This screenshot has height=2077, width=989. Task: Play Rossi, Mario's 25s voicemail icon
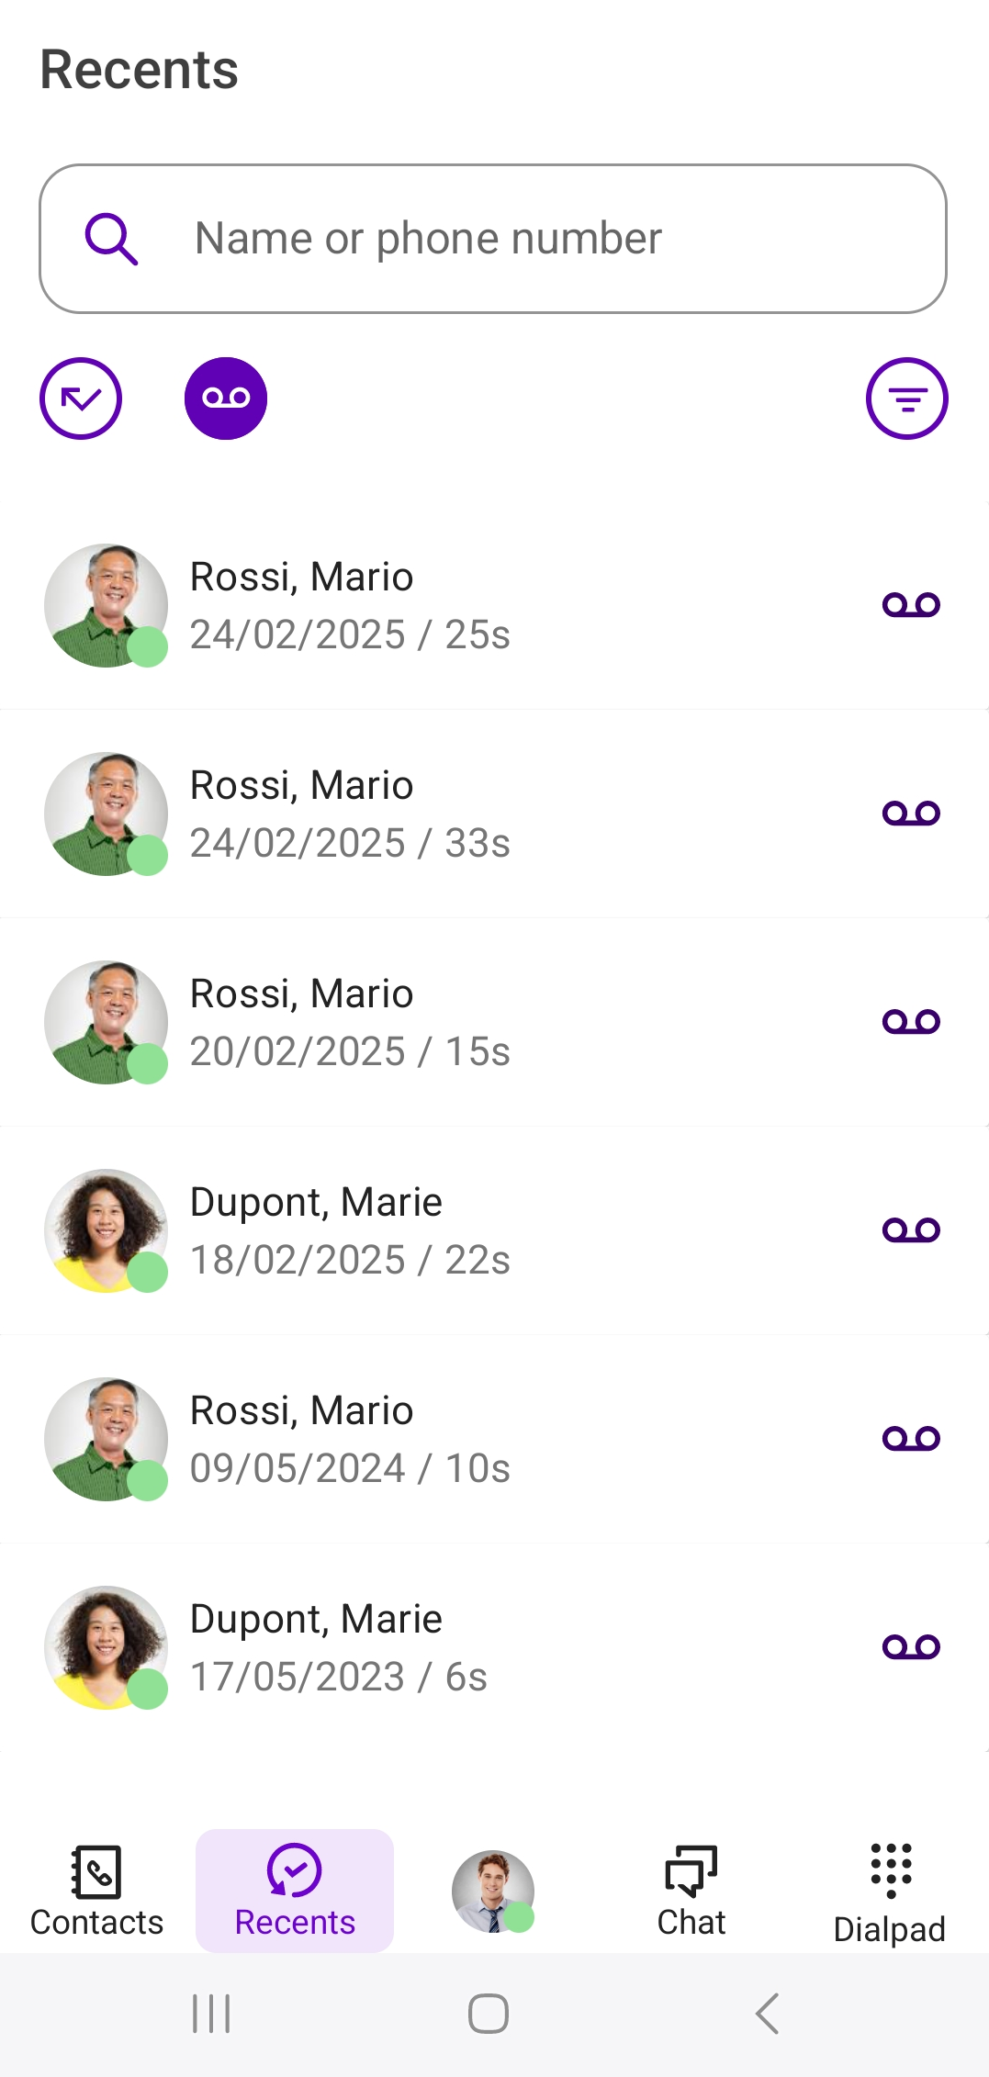(910, 605)
